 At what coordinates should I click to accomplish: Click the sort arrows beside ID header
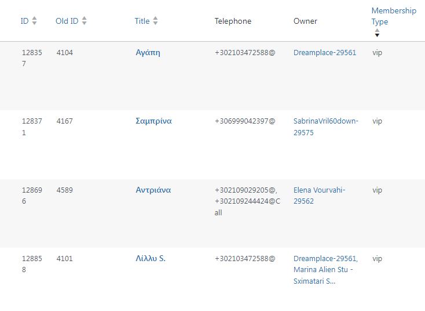(x=34, y=21)
